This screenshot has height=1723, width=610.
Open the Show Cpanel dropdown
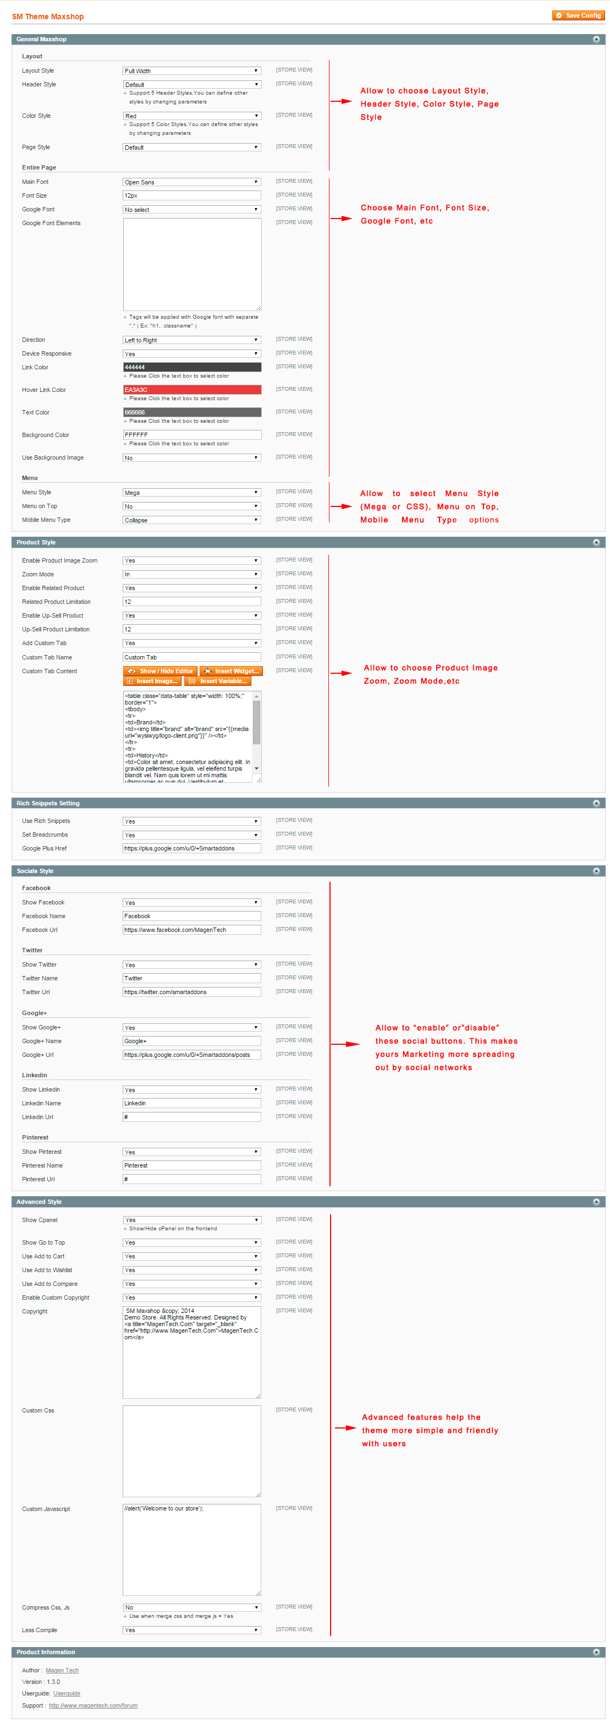point(192,1220)
